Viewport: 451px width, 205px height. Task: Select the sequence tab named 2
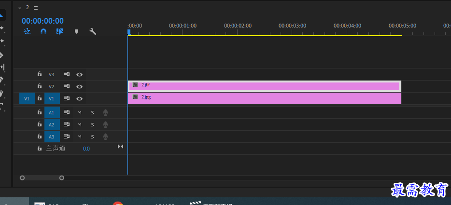click(28, 7)
